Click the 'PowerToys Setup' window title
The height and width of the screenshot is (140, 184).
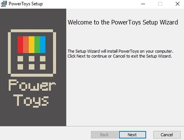pyautogui.click(x=26, y=4)
